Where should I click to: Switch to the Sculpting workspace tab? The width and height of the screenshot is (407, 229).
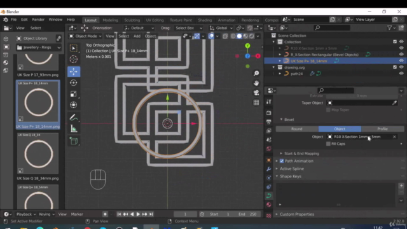(132, 20)
